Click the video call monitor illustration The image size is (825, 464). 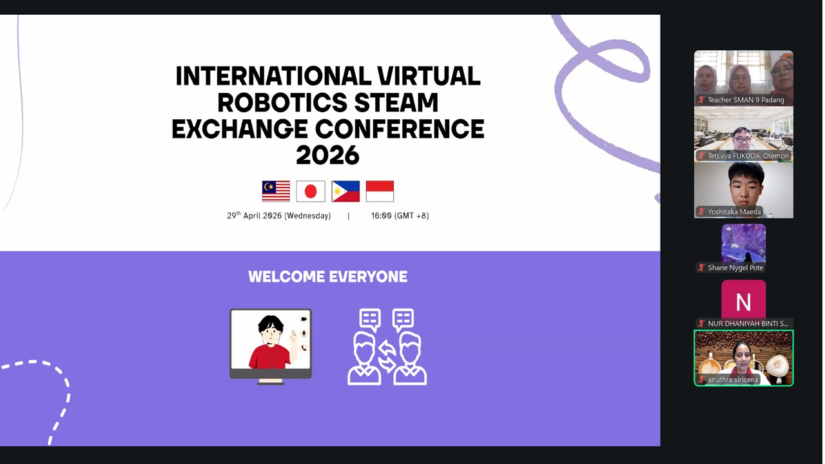(x=271, y=345)
